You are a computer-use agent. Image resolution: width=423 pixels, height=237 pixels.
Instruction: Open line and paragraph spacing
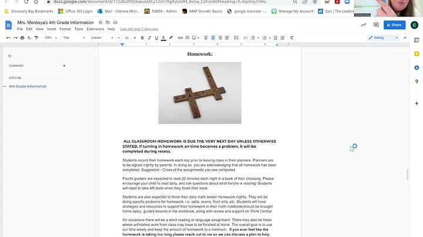point(236,38)
